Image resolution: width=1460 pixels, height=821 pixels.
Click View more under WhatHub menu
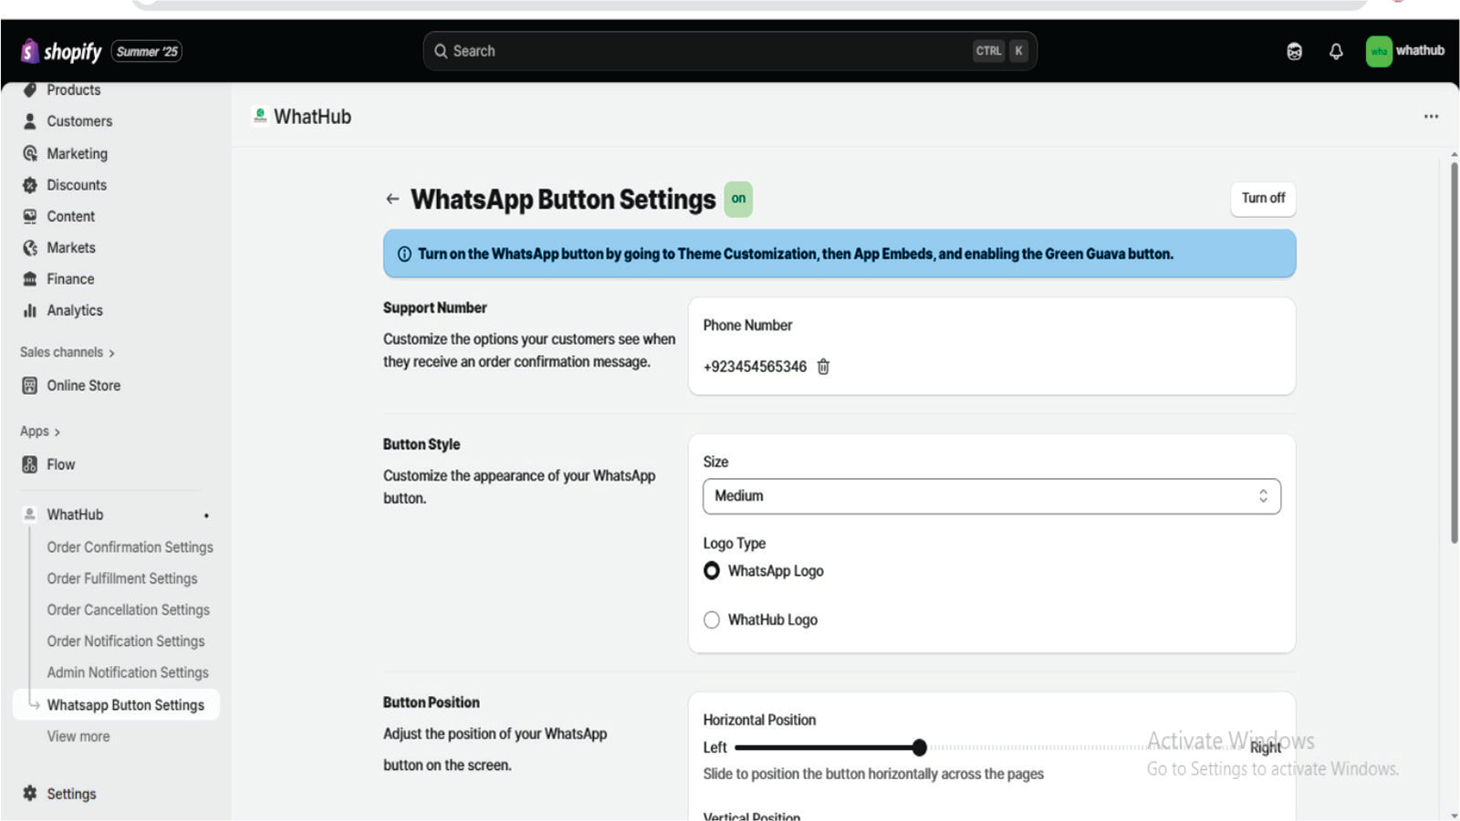click(x=78, y=736)
